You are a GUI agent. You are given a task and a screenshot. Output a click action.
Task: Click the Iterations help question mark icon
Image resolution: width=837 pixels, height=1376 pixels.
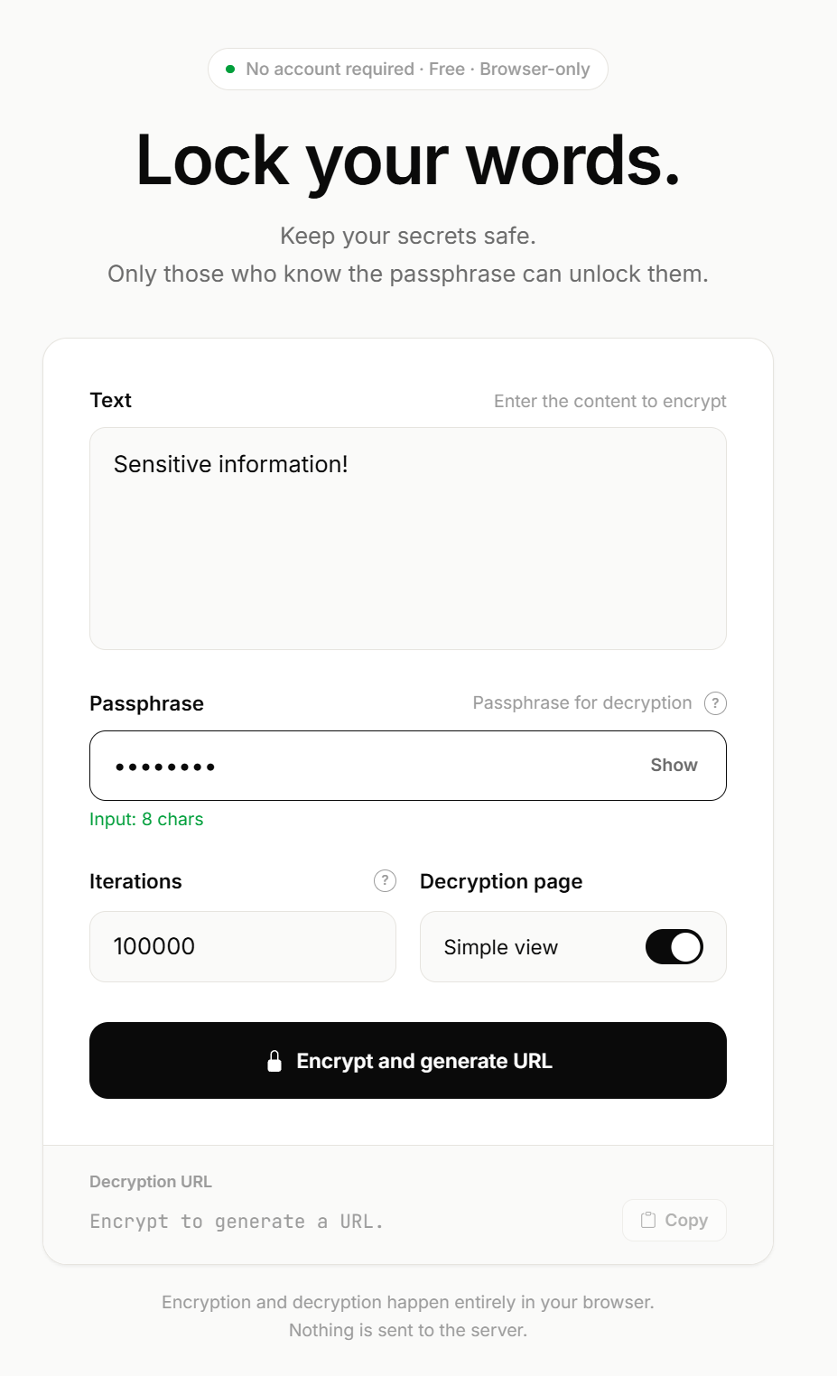385,880
